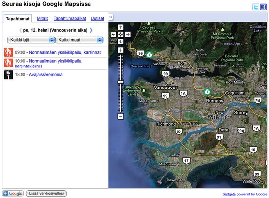Click the highway 10 shield on map

point(253,149)
